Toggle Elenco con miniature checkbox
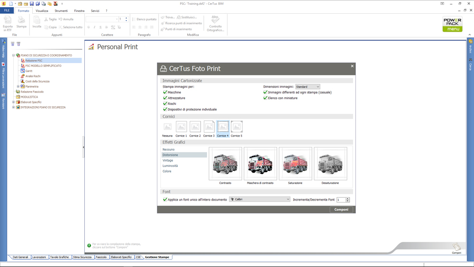The width and height of the screenshot is (474, 267). (x=265, y=98)
